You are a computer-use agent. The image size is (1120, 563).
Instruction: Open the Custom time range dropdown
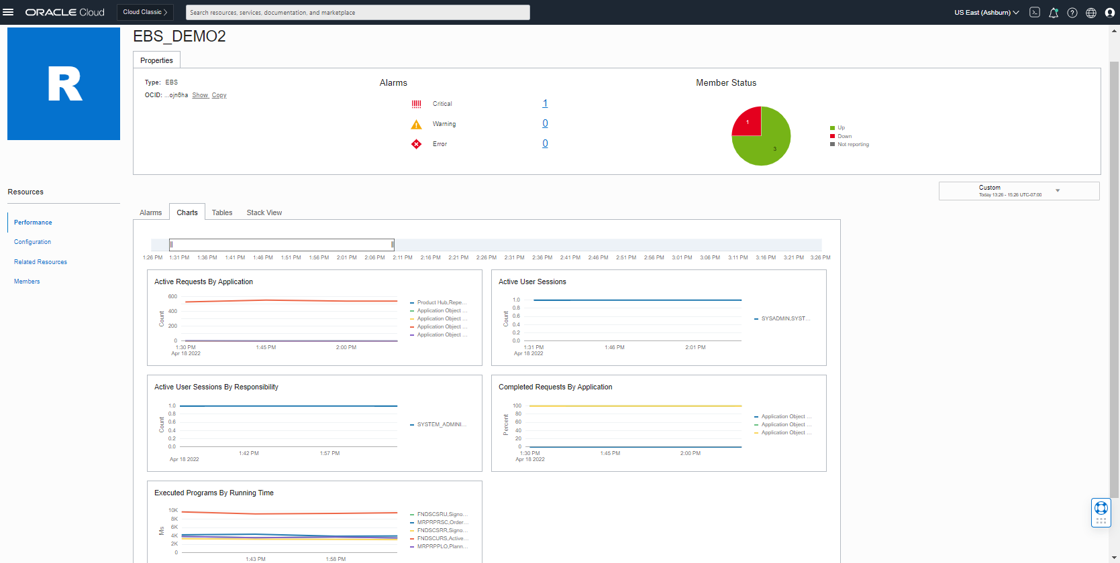tap(1019, 191)
